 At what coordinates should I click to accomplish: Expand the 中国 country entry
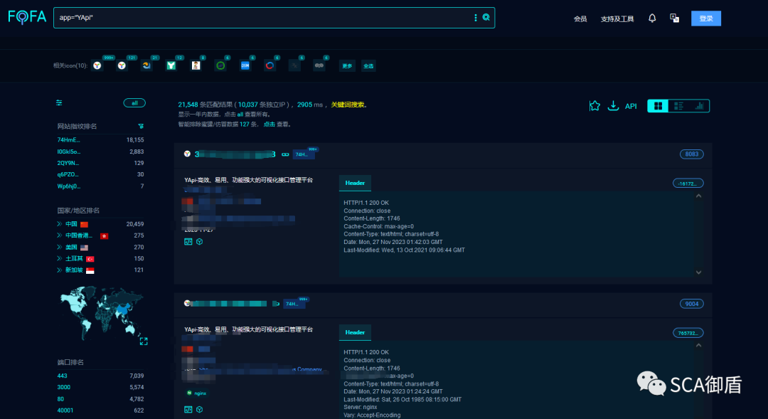point(60,224)
